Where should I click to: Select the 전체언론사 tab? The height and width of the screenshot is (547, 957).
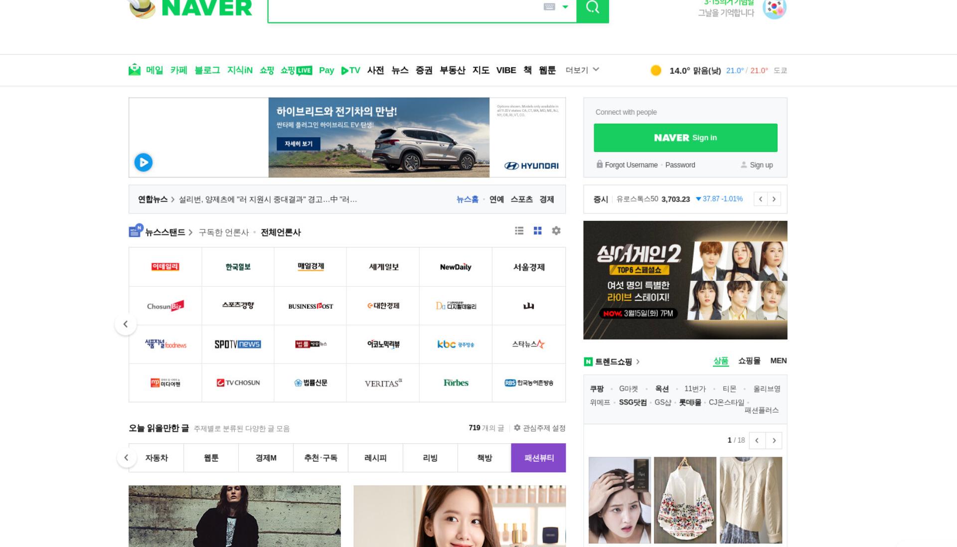(281, 232)
